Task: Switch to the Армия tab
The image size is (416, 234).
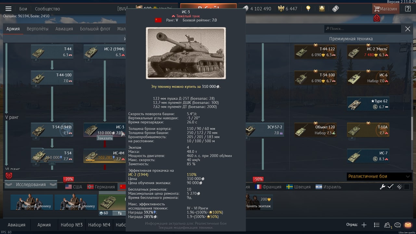Action: 13,29
